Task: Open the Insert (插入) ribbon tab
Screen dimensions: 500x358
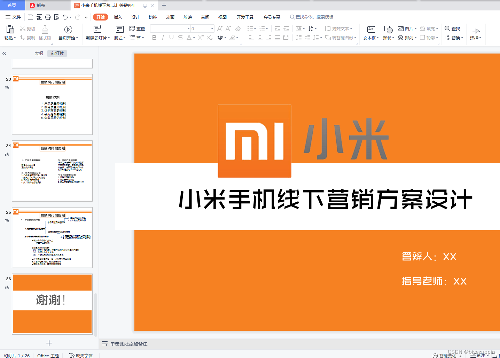Action: (118, 17)
